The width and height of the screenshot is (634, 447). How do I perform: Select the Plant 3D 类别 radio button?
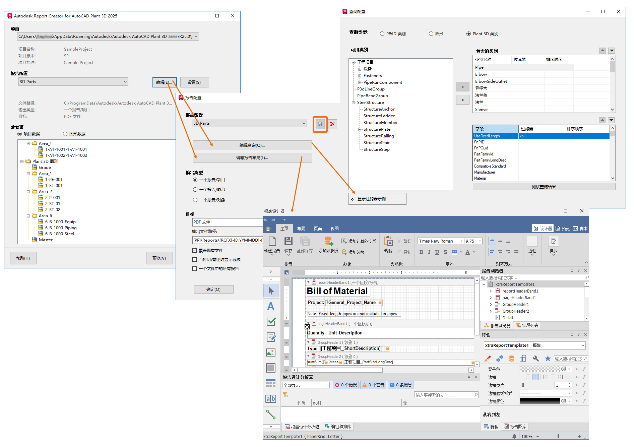point(468,34)
